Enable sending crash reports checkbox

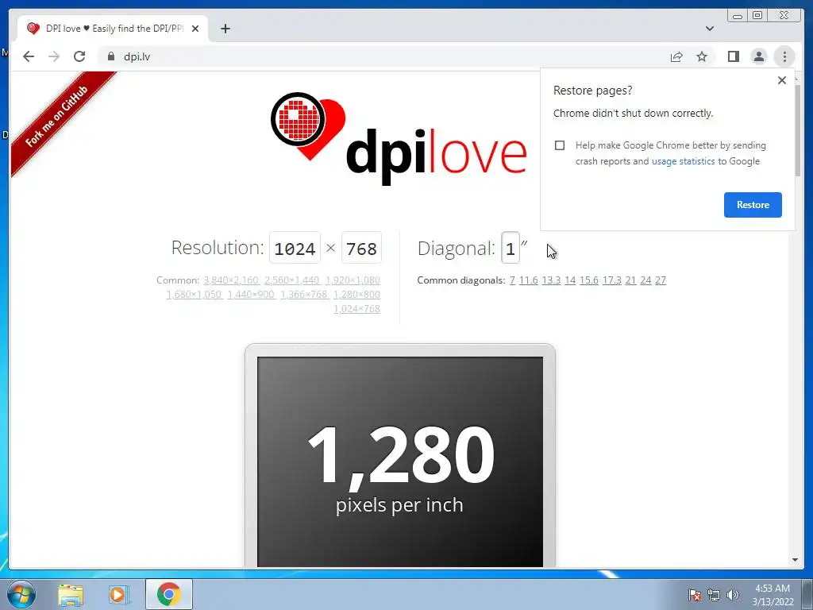[560, 145]
